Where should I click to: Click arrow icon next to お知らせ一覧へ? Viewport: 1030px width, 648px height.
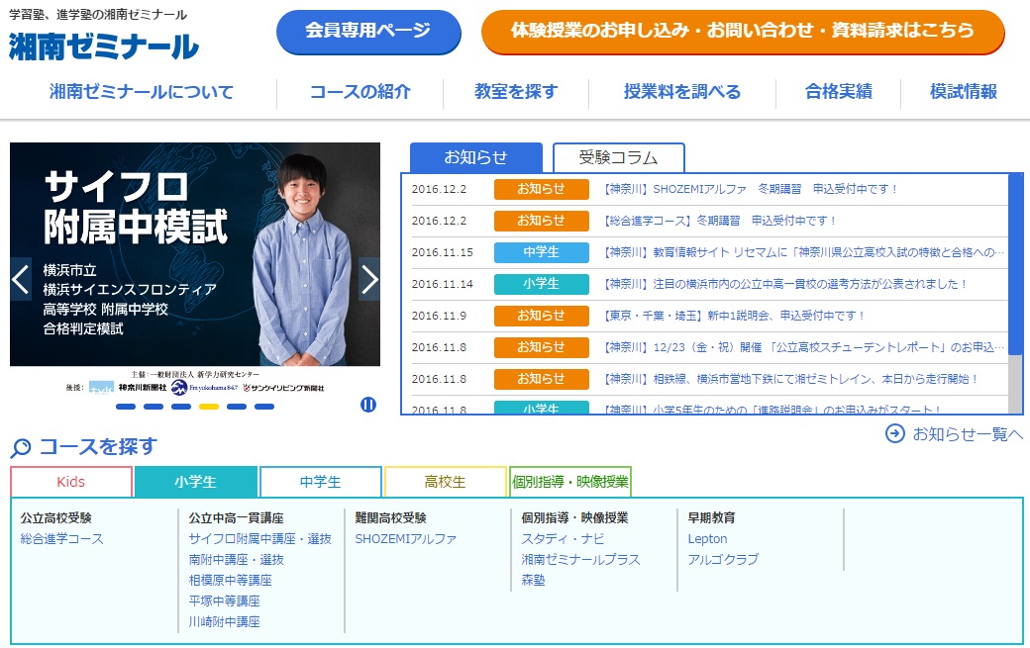[894, 433]
